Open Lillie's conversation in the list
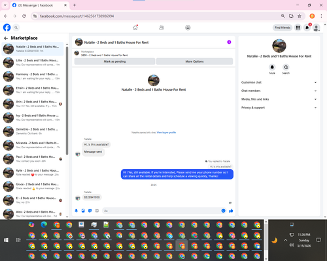The width and height of the screenshot is (327, 261). pyautogui.click(x=33, y=63)
